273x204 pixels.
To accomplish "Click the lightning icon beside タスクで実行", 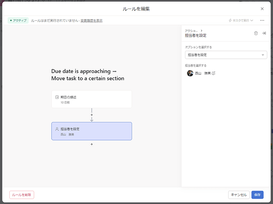I will click(x=230, y=20).
